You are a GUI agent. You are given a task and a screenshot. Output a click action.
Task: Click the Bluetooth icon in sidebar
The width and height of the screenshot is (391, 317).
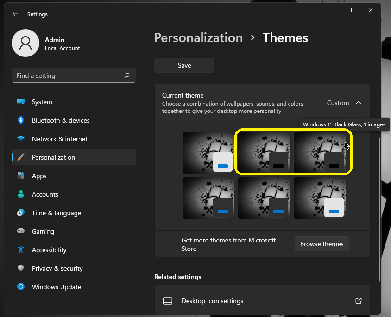coord(21,120)
